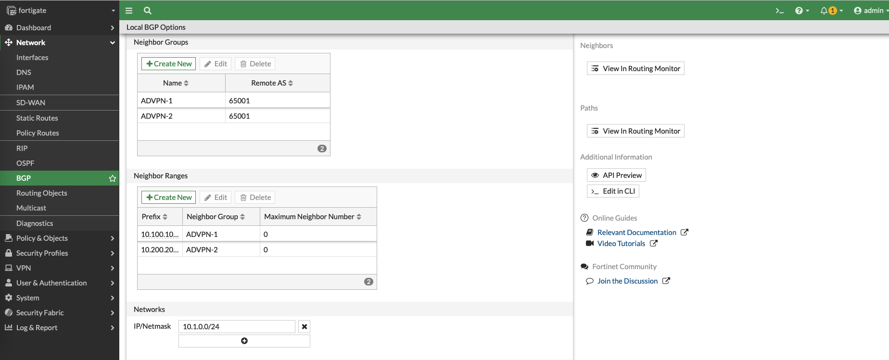Open the admin user dropdown
This screenshot has height=360, width=889.
coord(870,11)
